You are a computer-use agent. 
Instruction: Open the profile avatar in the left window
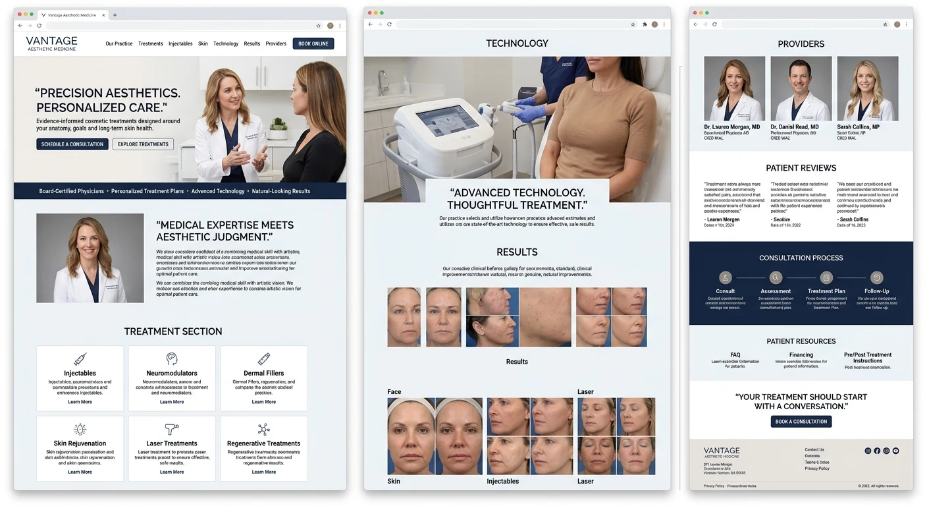click(x=331, y=26)
